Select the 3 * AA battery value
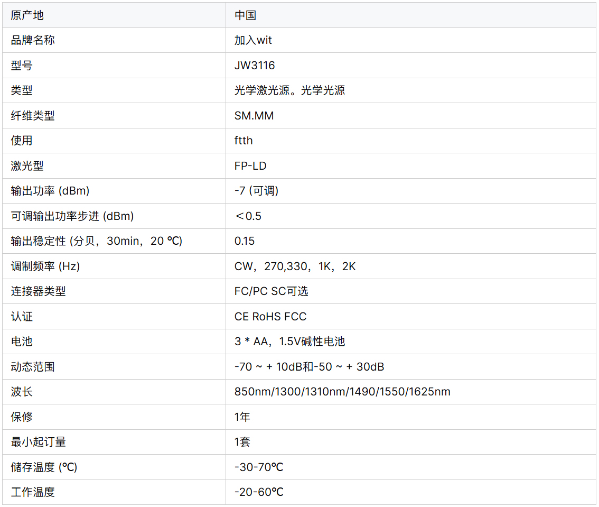The width and height of the screenshot is (599, 507). click(289, 342)
